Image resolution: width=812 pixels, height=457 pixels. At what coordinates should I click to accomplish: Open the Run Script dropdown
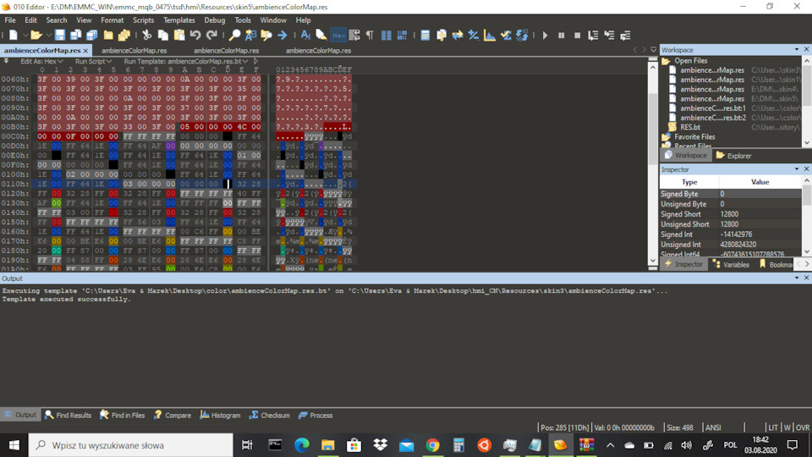pyautogui.click(x=93, y=61)
